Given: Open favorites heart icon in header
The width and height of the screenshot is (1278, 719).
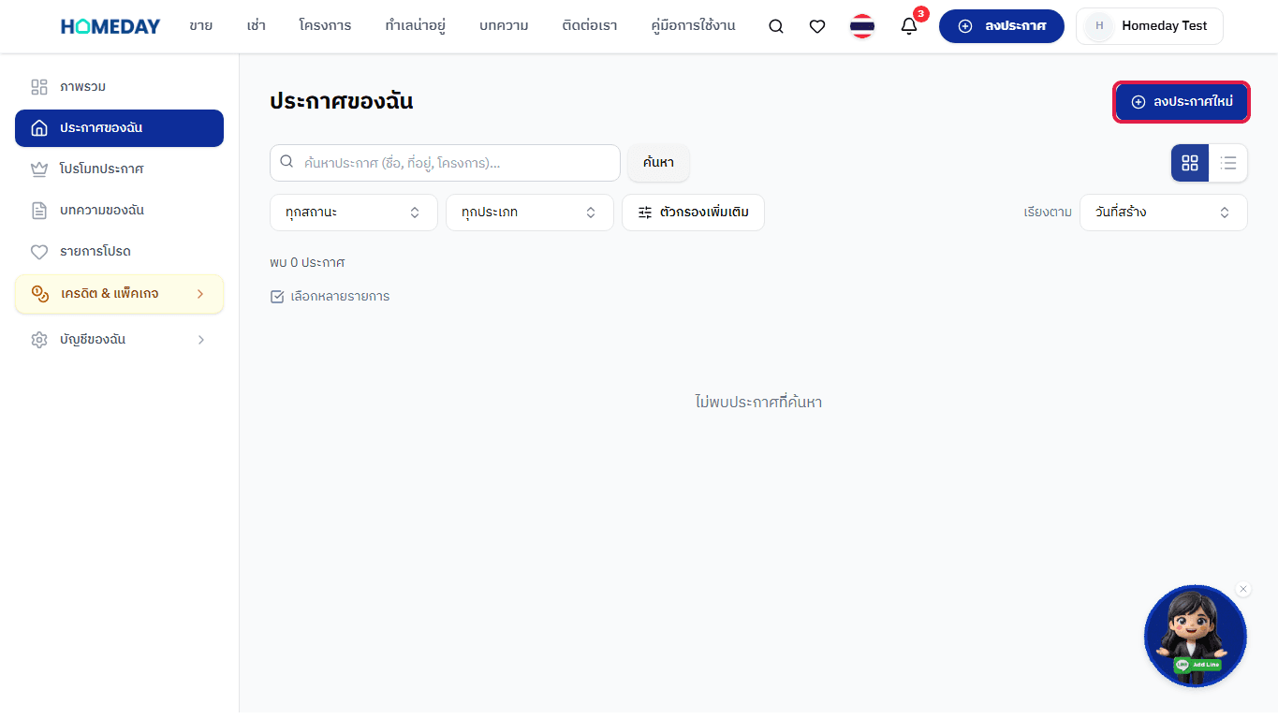Looking at the screenshot, I should 817,26.
